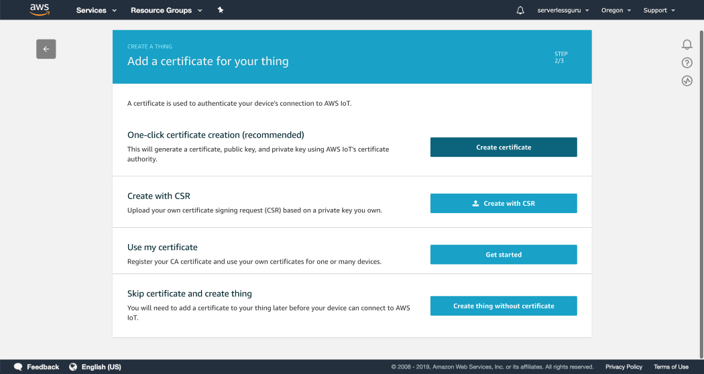Click Get started for own certificate
This screenshot has height=374, width=704.
coord(504,255)
